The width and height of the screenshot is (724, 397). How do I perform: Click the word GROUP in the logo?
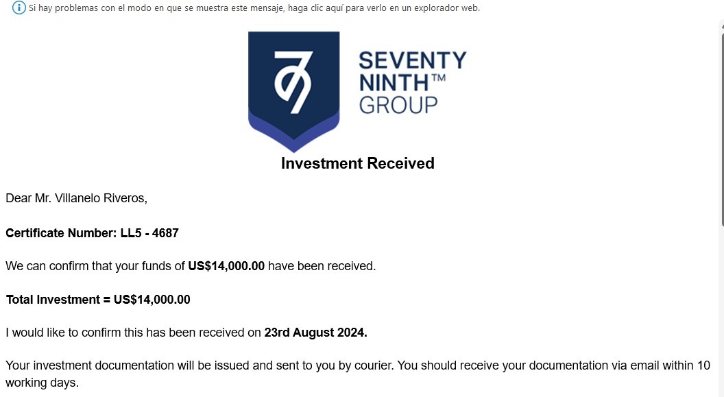[398, 106]
